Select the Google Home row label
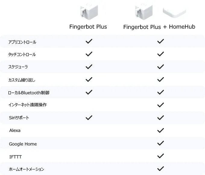This screenshot has width=205, height=175. 23,144
